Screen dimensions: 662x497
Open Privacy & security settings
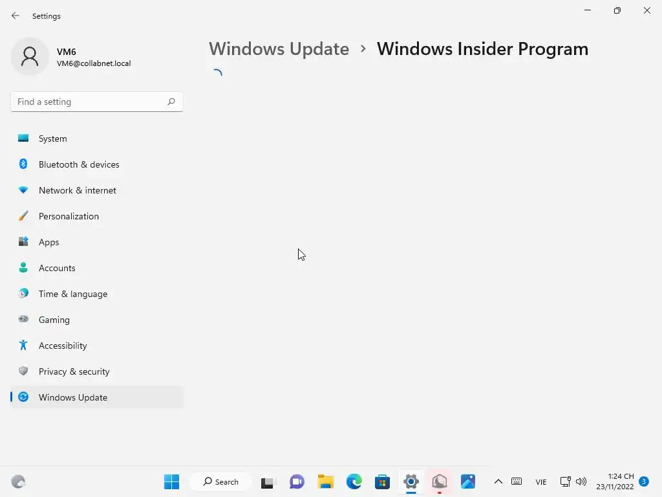tap(97, 371)
